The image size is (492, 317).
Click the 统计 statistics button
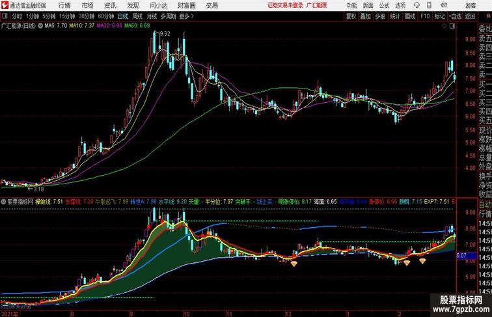395,16
